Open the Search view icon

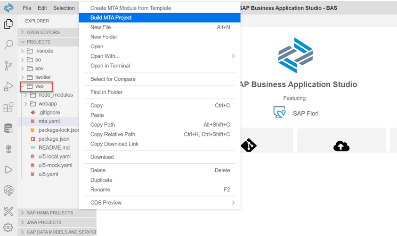coord(8,45)
